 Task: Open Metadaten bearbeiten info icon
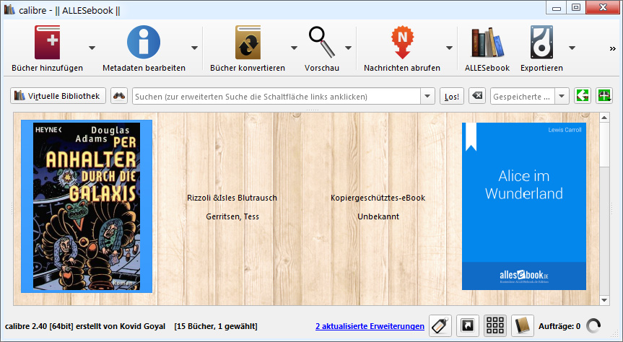point(144,42)
